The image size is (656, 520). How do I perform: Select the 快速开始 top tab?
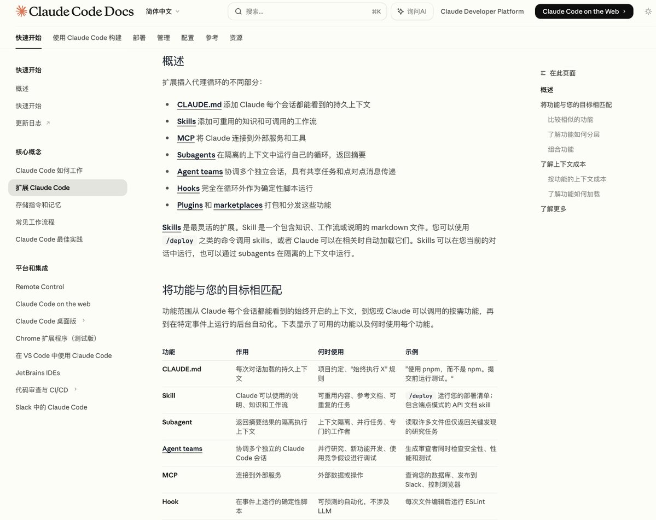point(28,38)
